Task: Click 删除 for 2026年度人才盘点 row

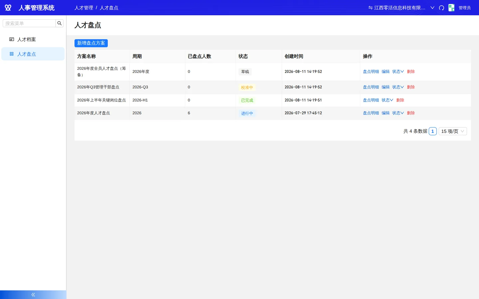Action: [411, 113]
